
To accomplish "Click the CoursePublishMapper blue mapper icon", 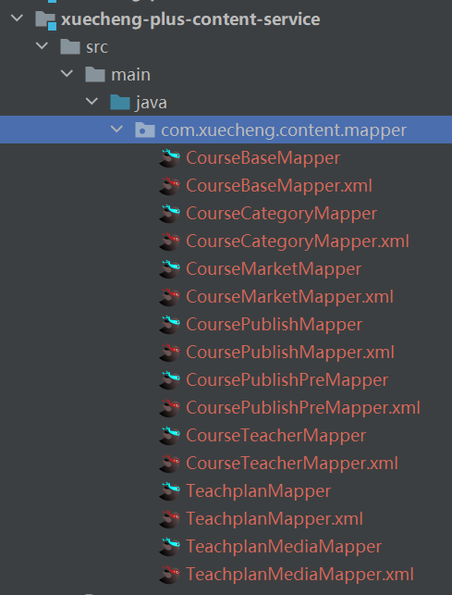I will [x=169, y=325].
